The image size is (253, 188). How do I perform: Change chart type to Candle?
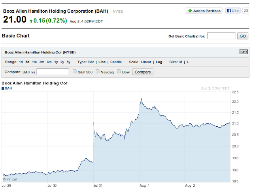[116, 62]
